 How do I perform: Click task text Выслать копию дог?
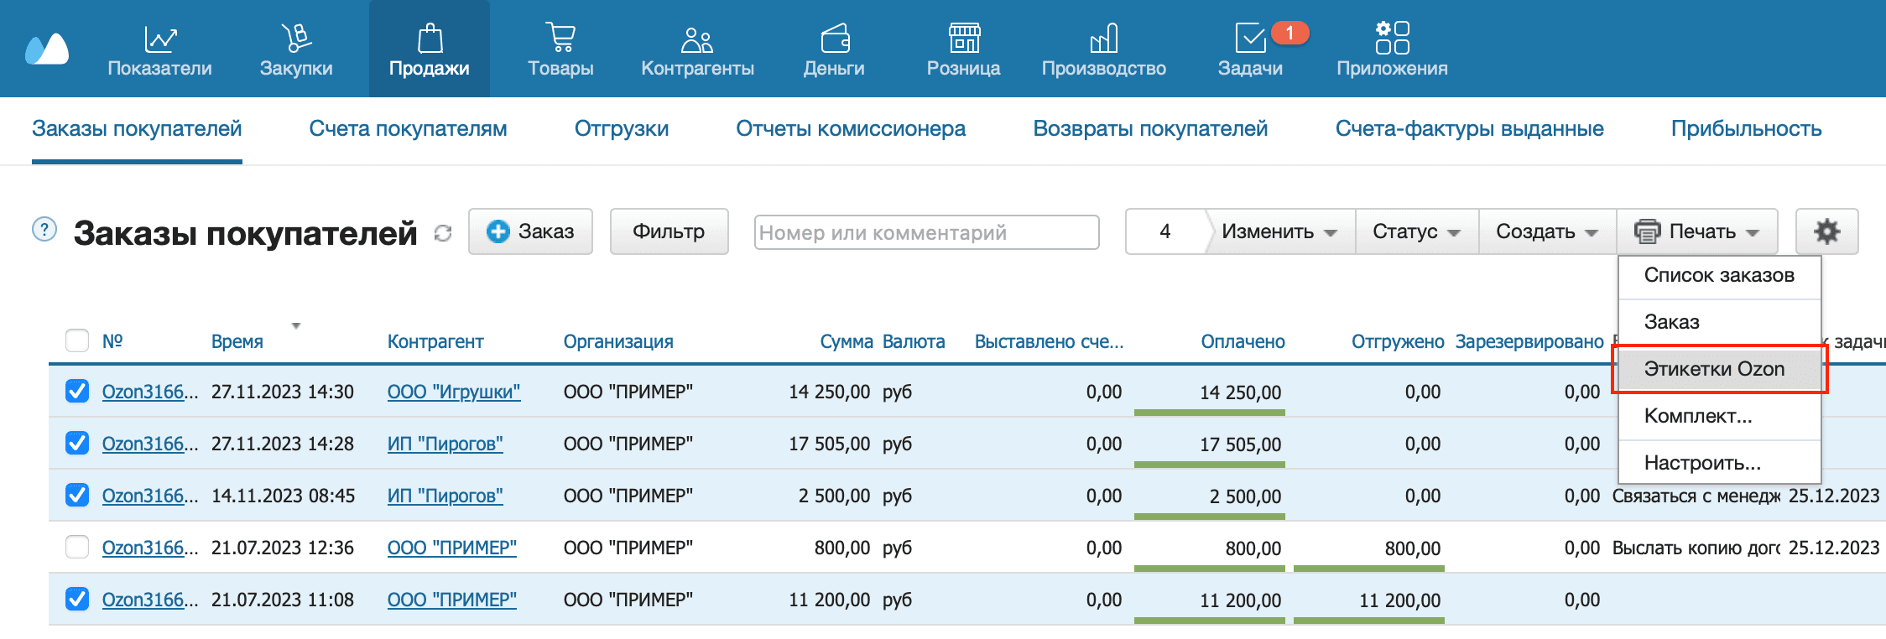1696,548
